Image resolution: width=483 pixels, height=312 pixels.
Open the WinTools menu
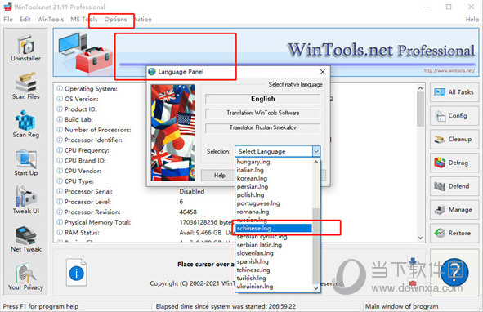(50, 19)
